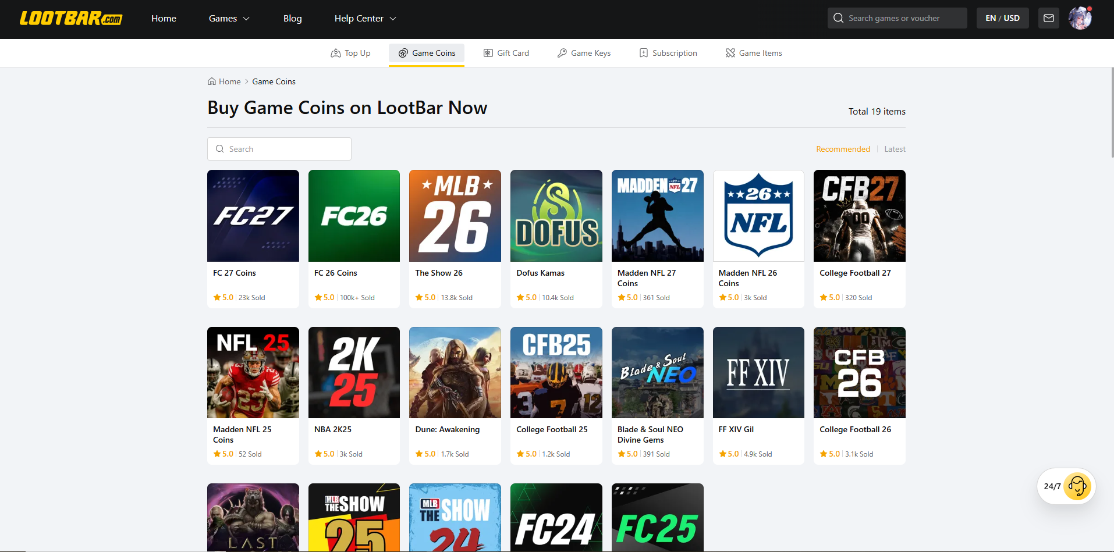Open the MLB The Show 24 thumbnail
Screen dimensions: 1114x552
455,517
